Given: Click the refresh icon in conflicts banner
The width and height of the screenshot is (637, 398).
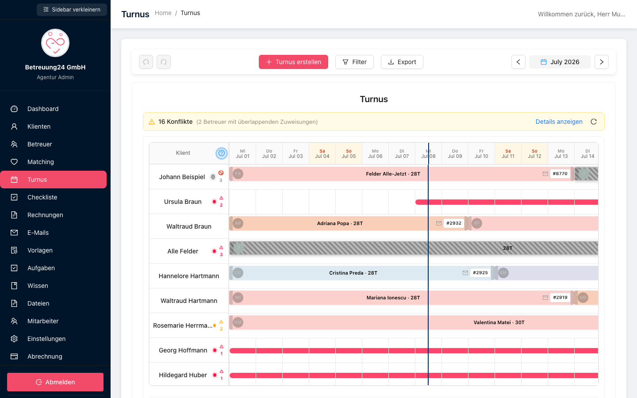Looking at the screenshot, I should [x=594, y=122].
